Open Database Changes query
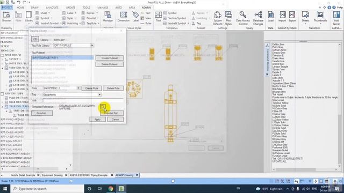344x193 pixels. coord(258,18)
